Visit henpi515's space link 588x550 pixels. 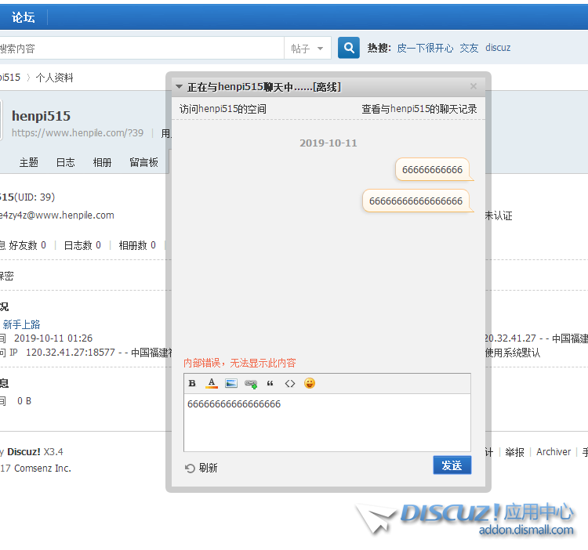223,109
